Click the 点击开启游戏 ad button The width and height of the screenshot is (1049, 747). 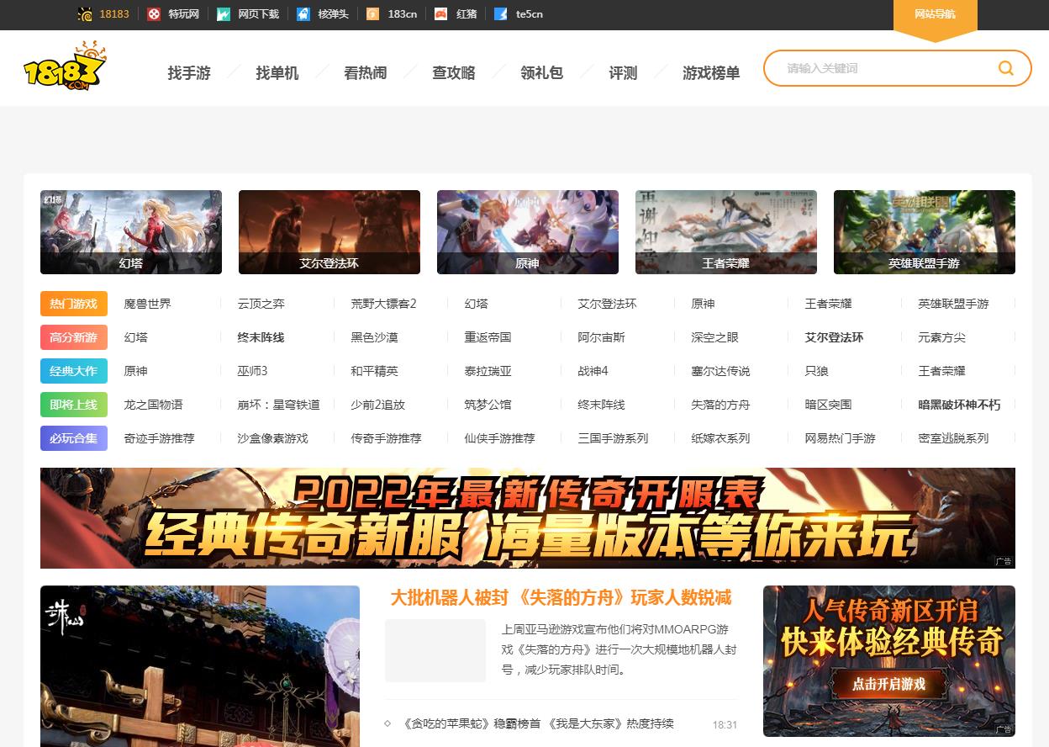(x=889, y=684)
